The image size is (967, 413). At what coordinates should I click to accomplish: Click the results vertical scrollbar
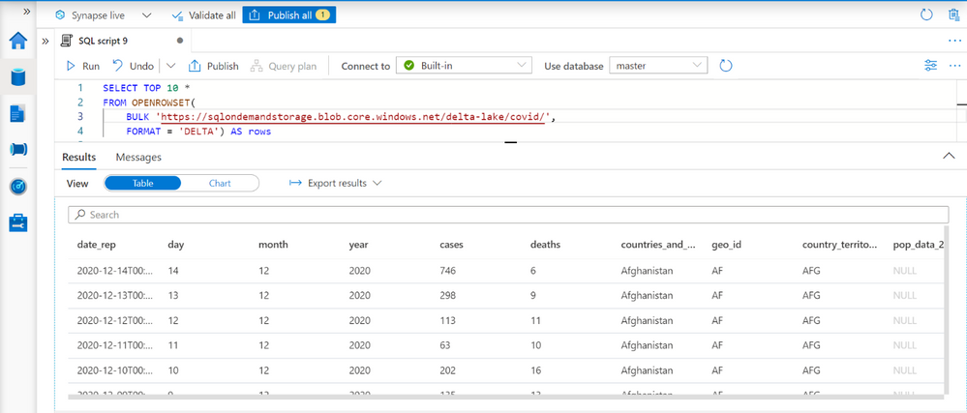pos(946,311)
